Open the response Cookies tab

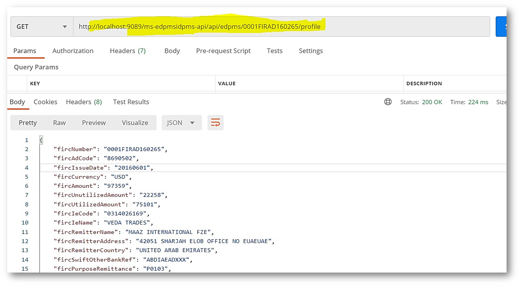click(x=45, y=102)
